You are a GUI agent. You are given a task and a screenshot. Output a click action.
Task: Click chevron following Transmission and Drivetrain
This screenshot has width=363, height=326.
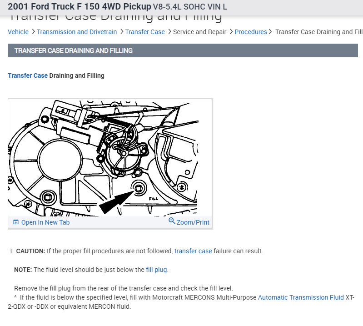tap(121, 32)
